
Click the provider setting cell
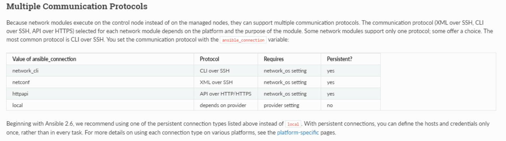[x=290, y=105]
